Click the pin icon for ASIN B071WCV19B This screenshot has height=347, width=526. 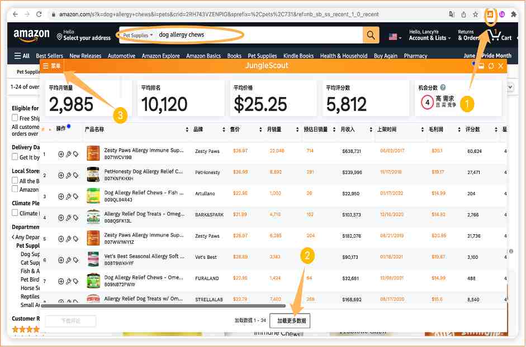(68, 154)
